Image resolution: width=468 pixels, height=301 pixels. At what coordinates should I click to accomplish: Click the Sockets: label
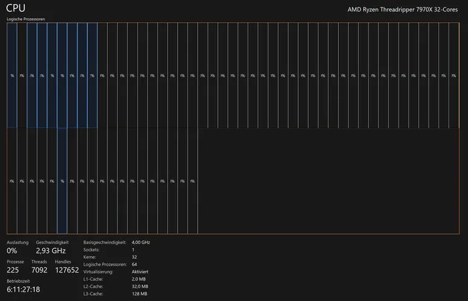(x=92, y=249)
